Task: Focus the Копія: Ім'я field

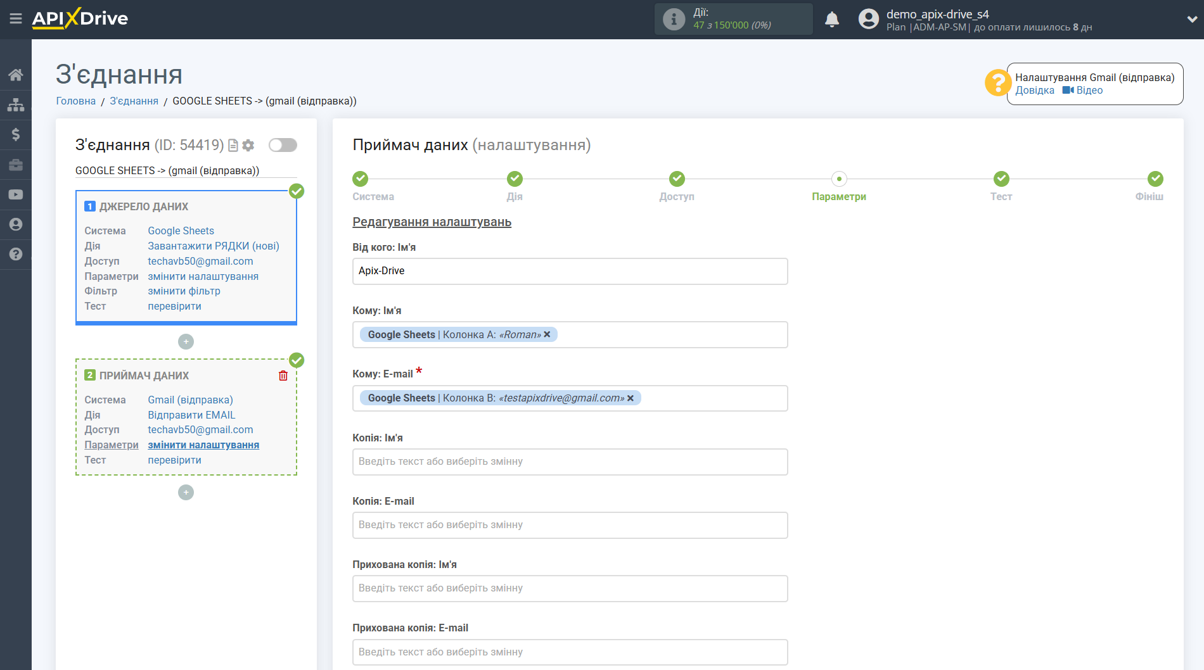Action: click(x=570, y=462)
